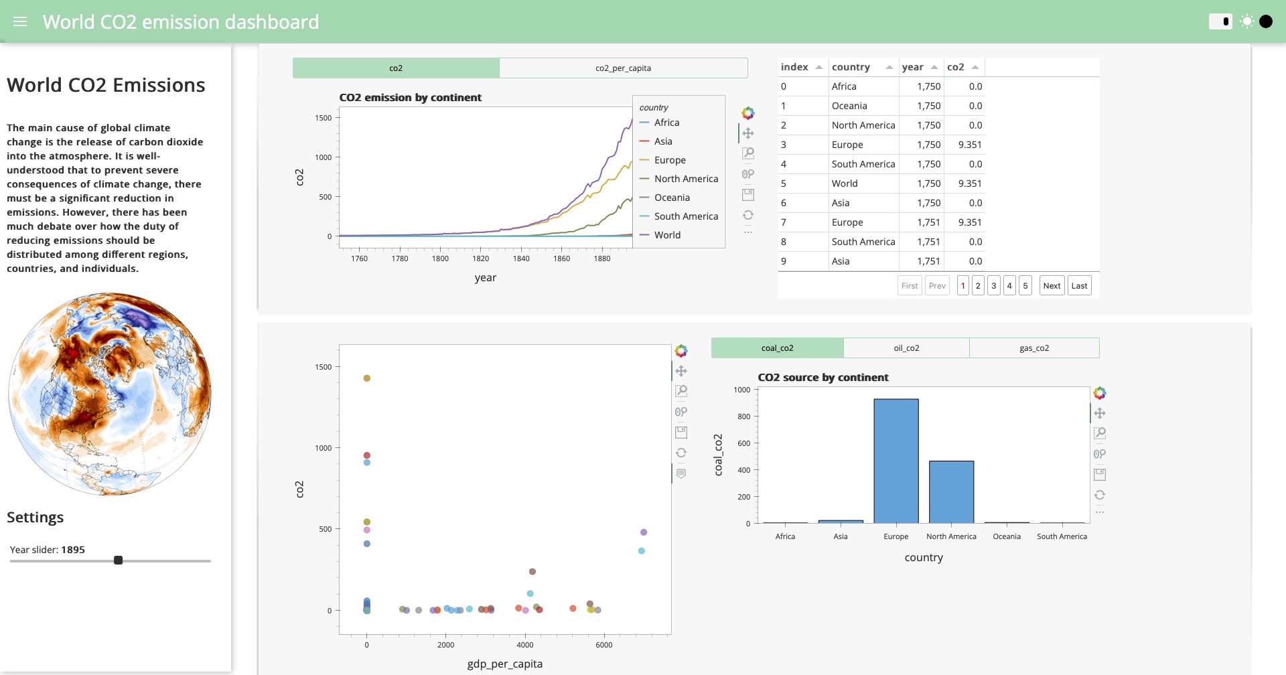1286x675 pixels.
Task: Select Box Zoom tool on line chart
Action: [748, 153]
